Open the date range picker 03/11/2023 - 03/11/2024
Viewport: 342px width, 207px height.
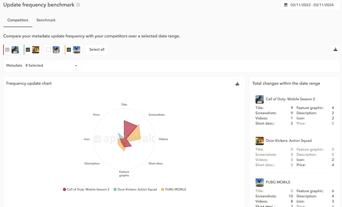tap(312, 5)
